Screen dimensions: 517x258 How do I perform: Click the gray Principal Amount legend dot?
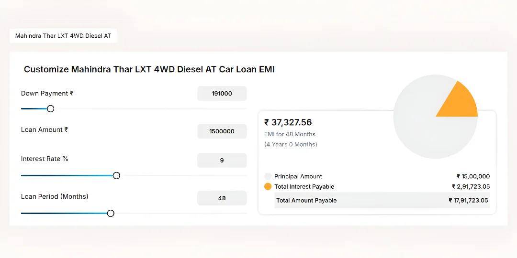click(x=268, y=176)
